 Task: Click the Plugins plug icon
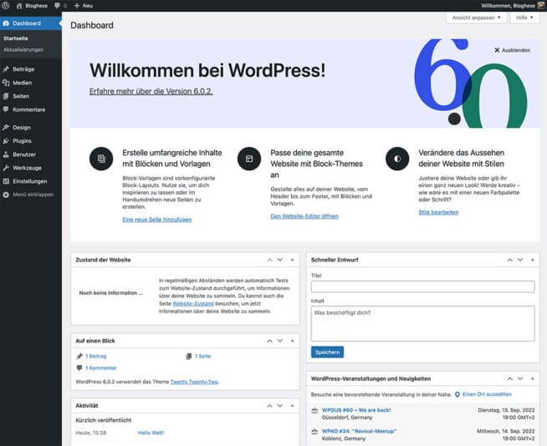[x=6, y=141]
